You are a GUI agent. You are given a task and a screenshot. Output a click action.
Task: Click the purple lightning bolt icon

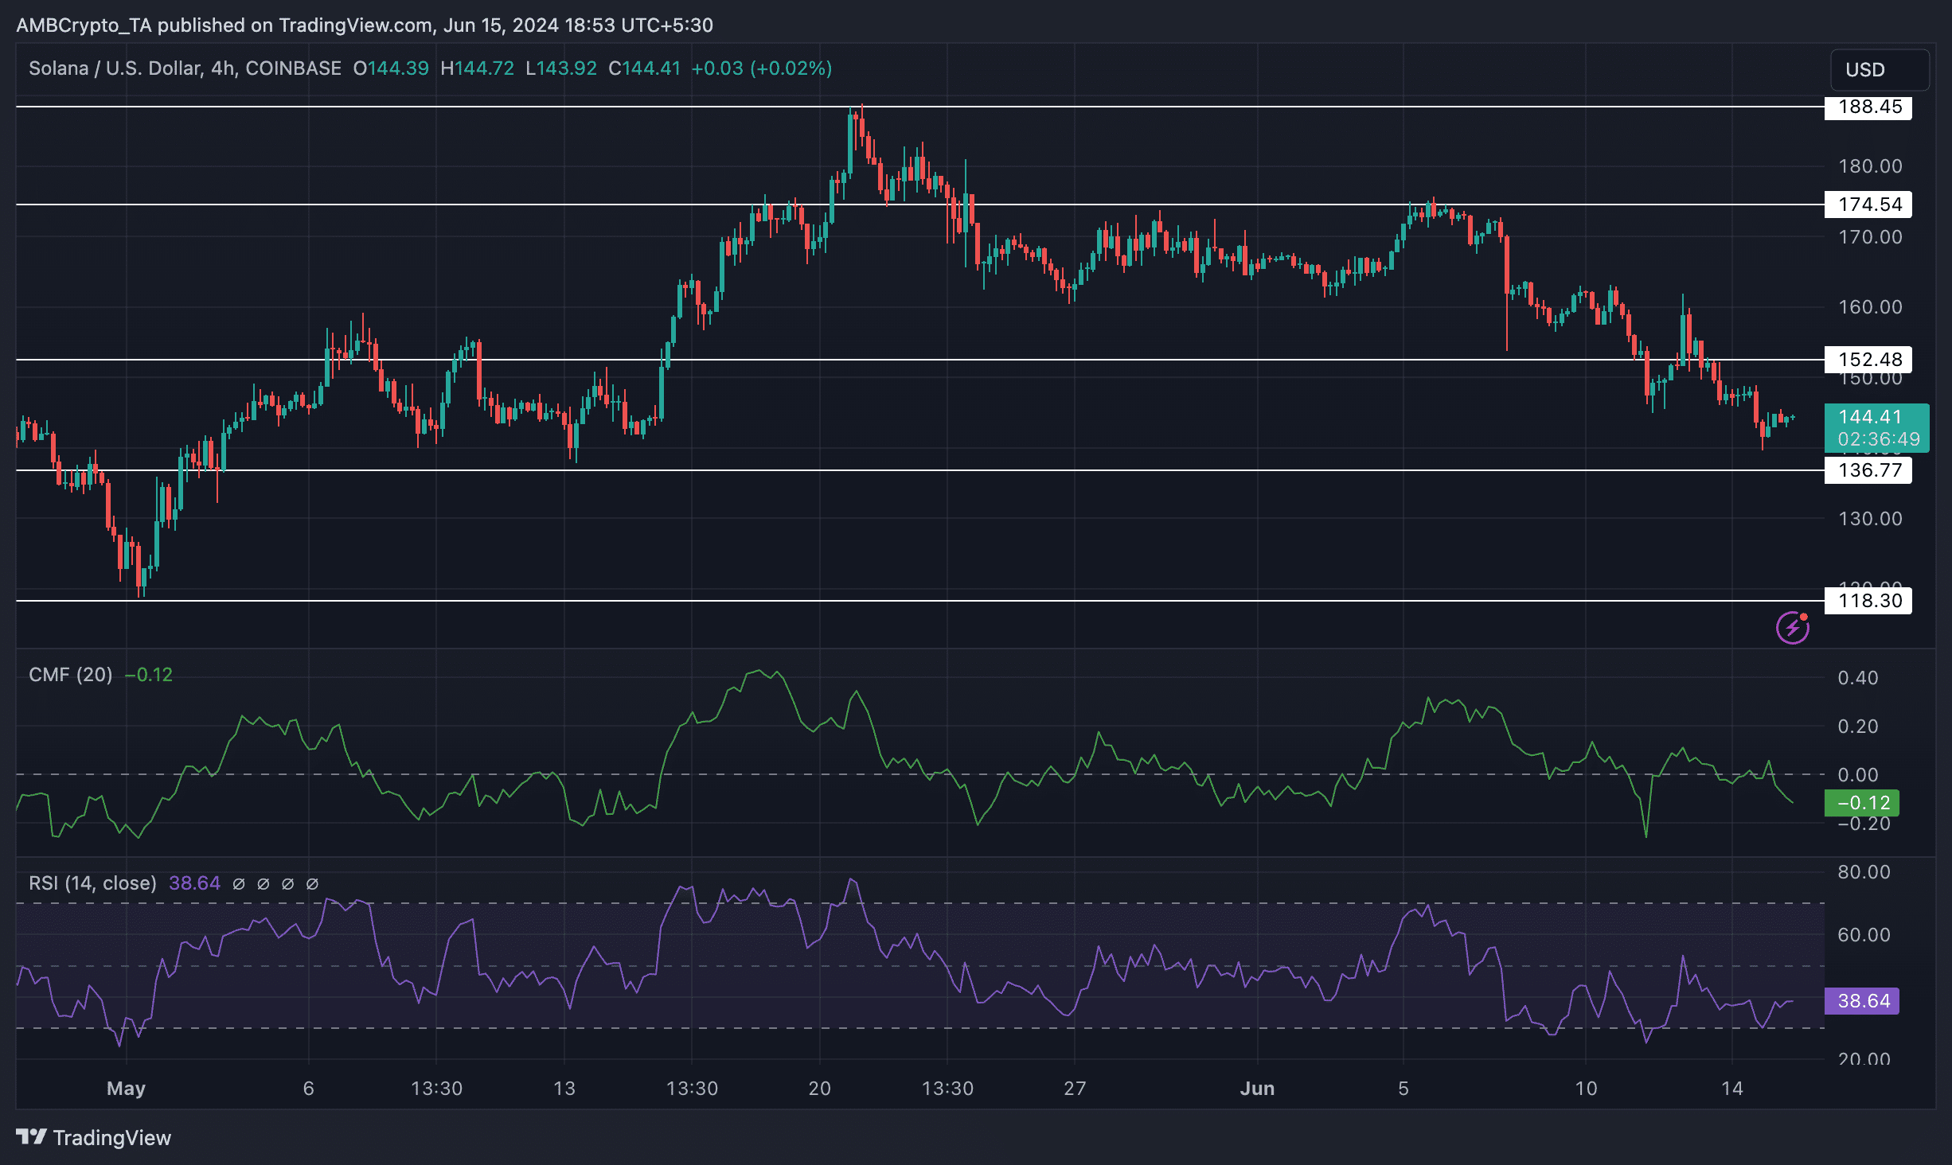pyautogui.click(x=1792, y=628)
